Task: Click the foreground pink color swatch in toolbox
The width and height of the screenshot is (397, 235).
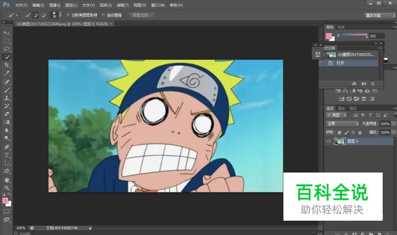Action: pyautogui.click(x=5, y=201)
